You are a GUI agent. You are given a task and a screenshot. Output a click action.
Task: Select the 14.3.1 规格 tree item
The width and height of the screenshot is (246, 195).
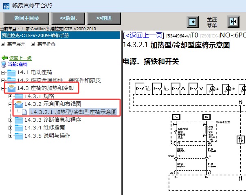pyautogui.click(x=39, y=96)
